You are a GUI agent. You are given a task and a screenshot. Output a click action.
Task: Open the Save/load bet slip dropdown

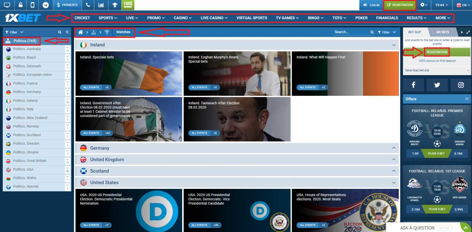[437, 70]
